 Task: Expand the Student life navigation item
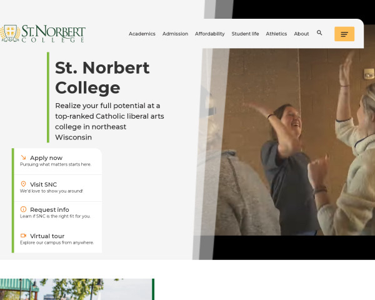[245, 34]
